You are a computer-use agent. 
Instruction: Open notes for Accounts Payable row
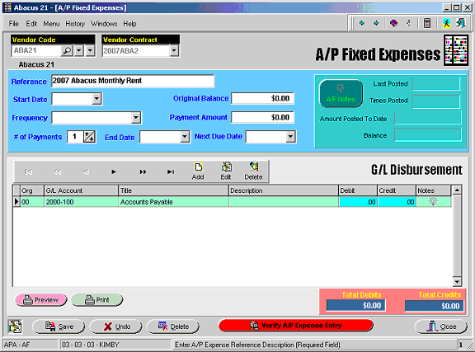click(x=434, y=202)
